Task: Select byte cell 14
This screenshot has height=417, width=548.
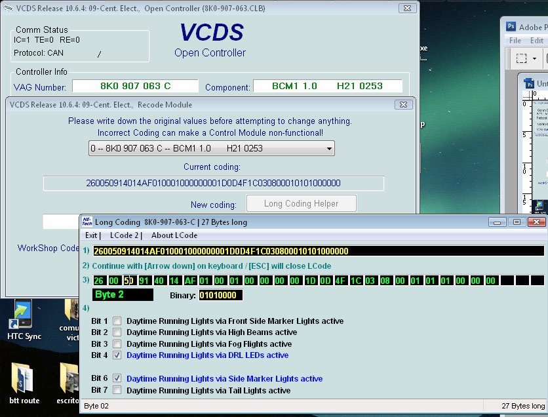Action: [x=174, y=281]
